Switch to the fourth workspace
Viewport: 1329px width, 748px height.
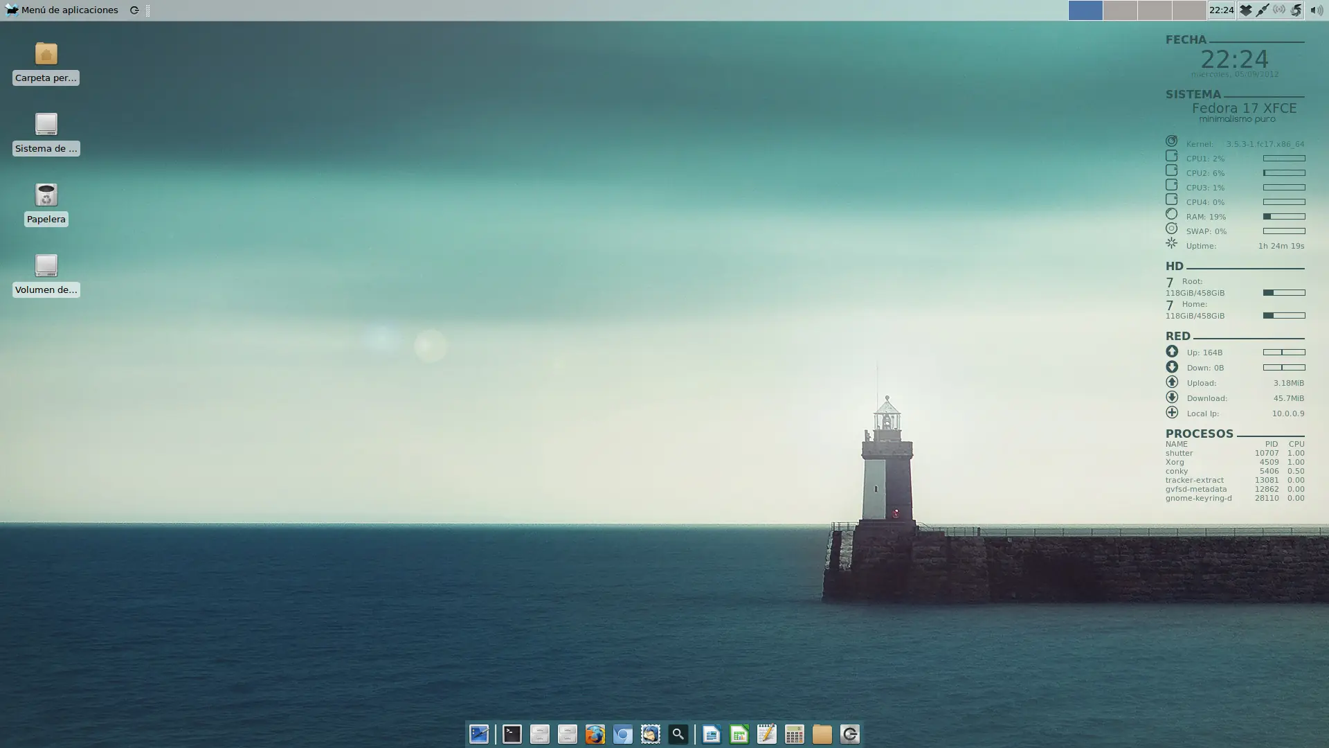1189,10
